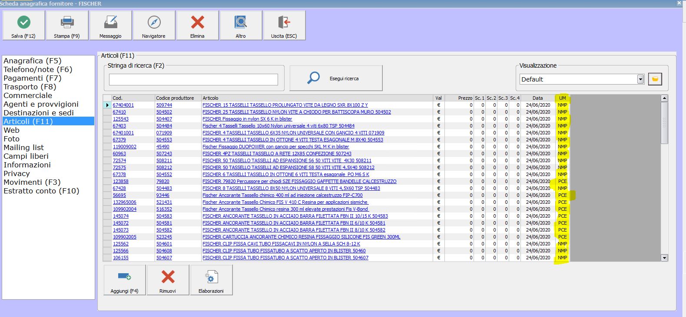
Task: Click the Stringa di ricerca input field
Action: click(193, 79)
